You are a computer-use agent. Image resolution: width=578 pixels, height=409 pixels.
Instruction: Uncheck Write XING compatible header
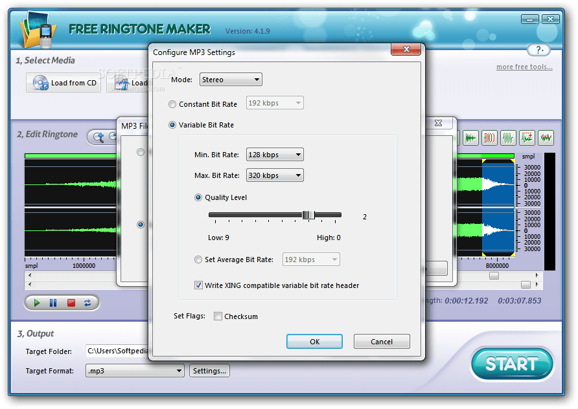pyautogui.click(x=198, y=285)
